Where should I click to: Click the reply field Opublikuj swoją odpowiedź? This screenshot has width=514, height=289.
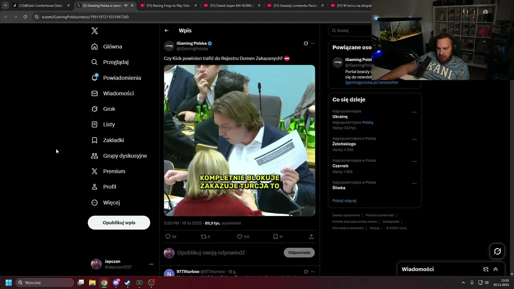click(x=211, y=253)
